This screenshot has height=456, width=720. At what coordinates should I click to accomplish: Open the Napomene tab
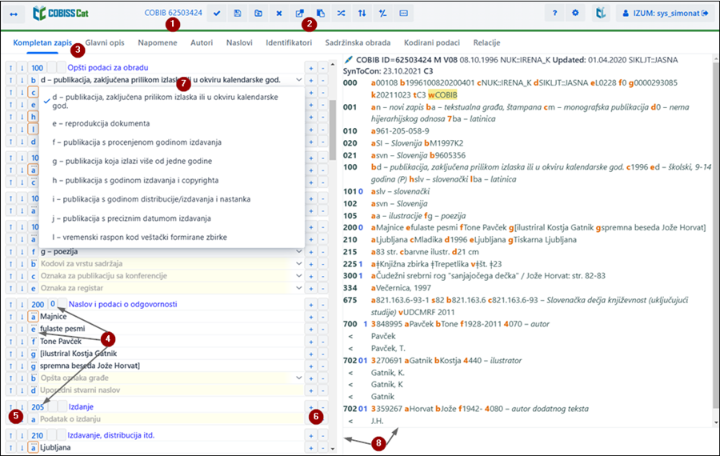coord(158,42)
